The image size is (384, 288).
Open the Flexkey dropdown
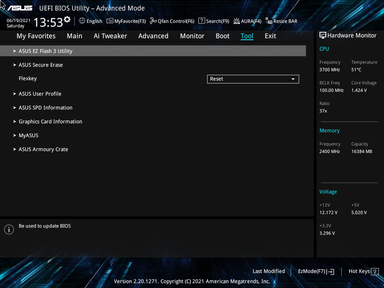[253, 79]
